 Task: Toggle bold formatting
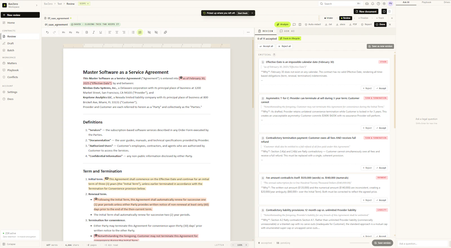point(87,32)
